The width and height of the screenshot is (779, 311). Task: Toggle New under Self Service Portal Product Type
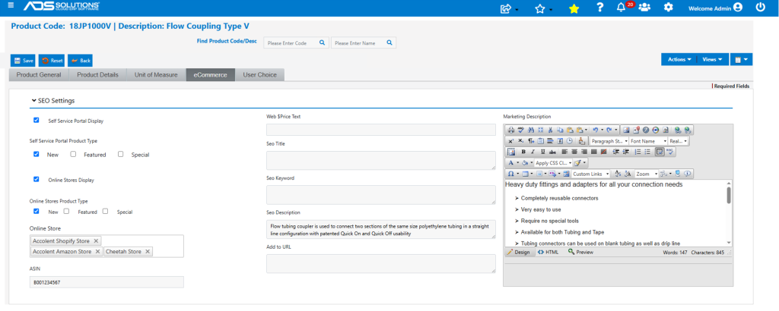[37, 154]
